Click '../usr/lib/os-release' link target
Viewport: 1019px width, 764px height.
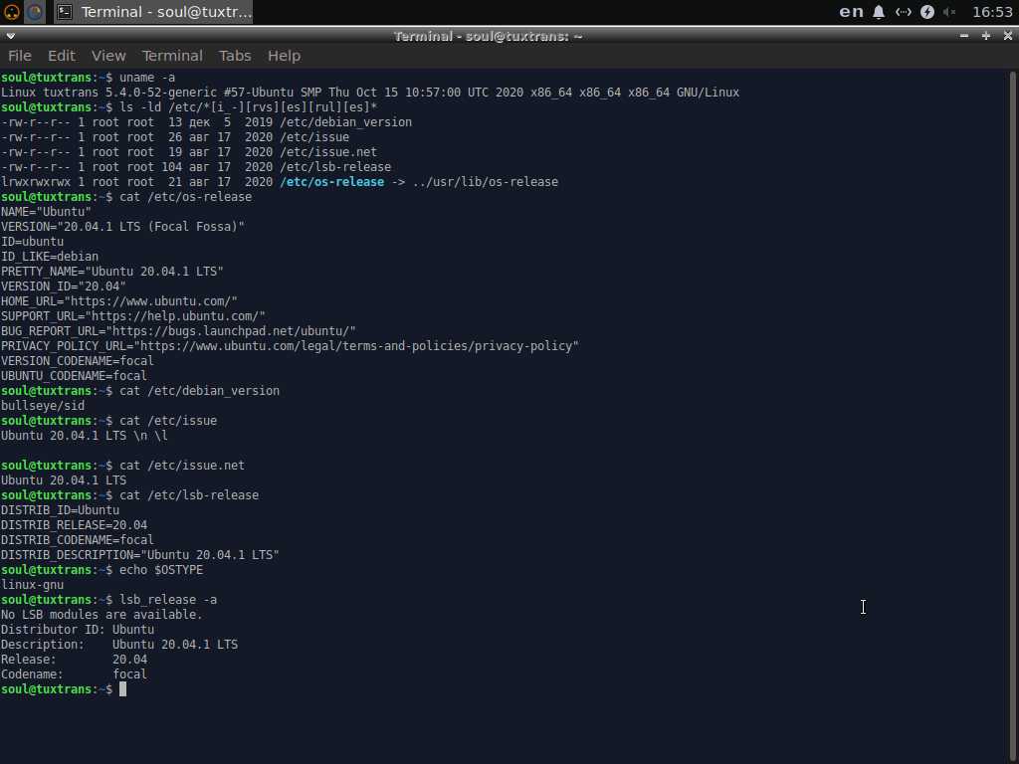pyautogui.click(x=486, y=182)
